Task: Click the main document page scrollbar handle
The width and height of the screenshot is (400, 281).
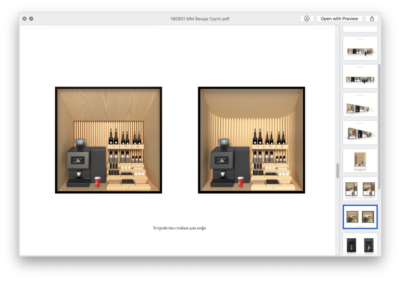Action: coord(338,171)
